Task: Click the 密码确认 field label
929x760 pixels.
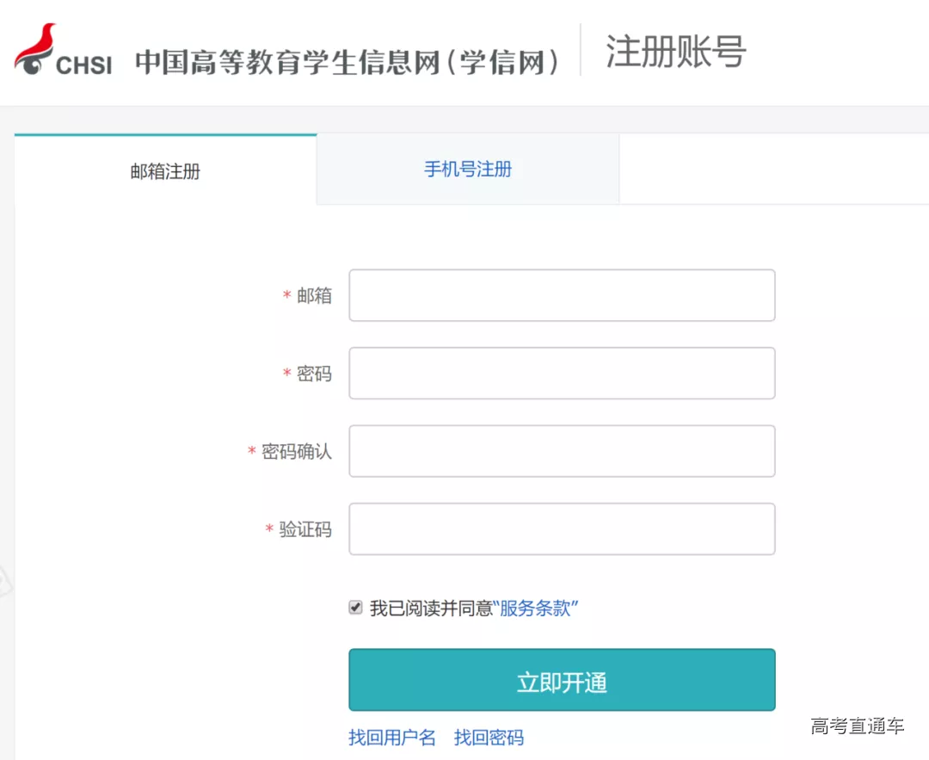Action: tap(297, 452)
